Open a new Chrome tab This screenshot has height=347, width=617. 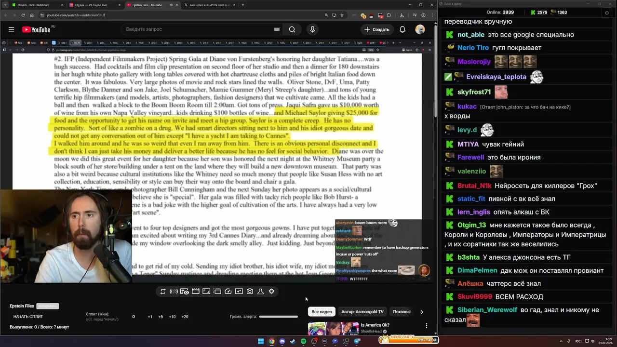click(242, 5)
